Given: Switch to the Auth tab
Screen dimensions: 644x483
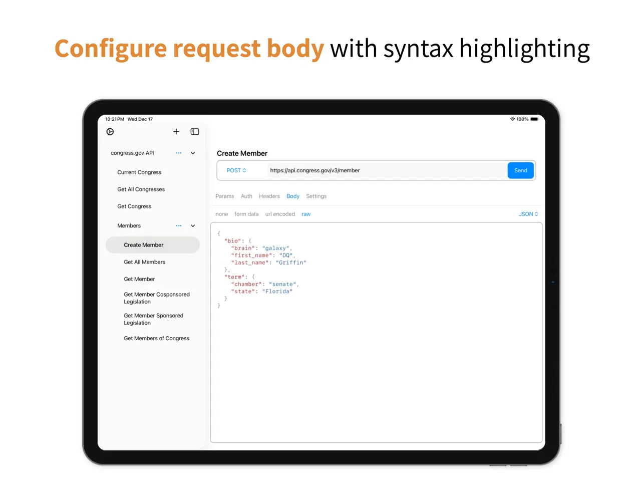Looking at the screenshot, I should click(246, 196).
